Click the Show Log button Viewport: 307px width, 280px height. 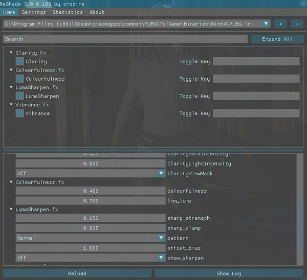point(229,273)
